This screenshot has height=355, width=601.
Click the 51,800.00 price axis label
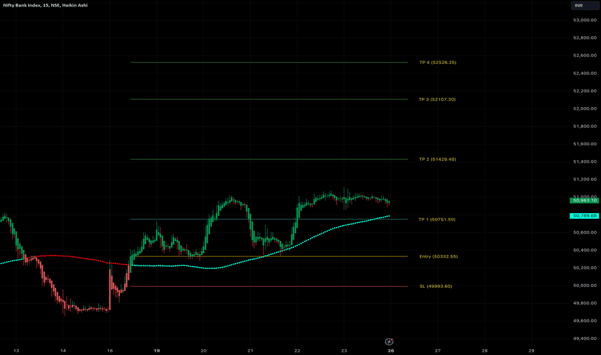tap(585, 127)
